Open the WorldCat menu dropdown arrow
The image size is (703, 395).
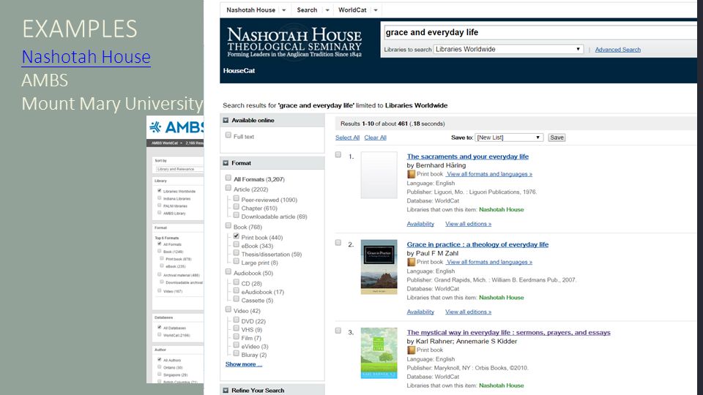(376, 10)
